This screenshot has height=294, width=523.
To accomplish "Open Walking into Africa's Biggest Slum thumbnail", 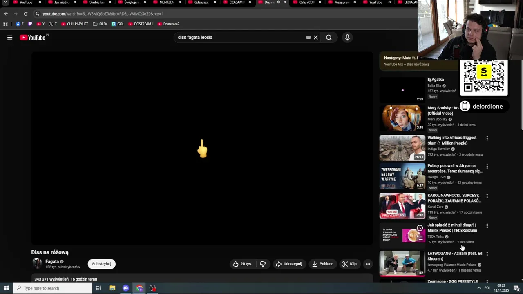I will pos(402,148).
